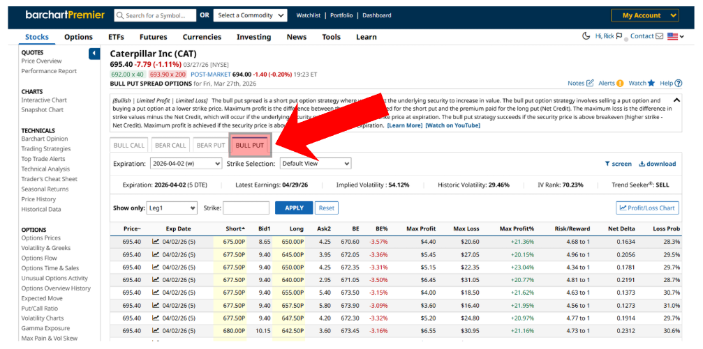The image size is (703, 349).
Task: Click the Strike input field
Action: coord(246,208)
